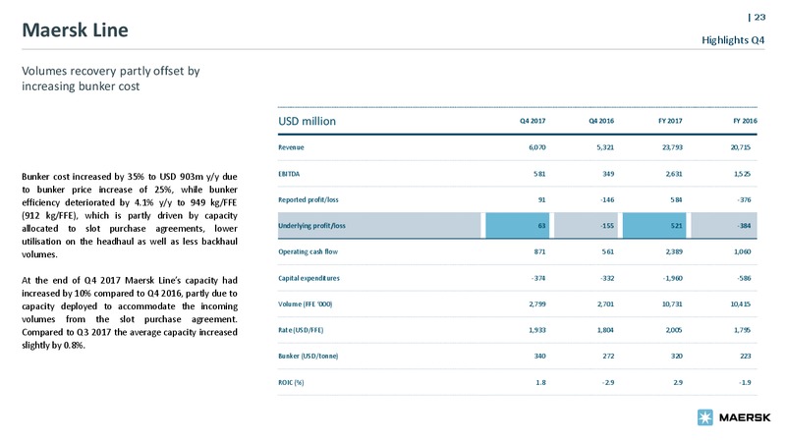This screenshot has height=442, width=786.
Task: Click Capital expenditures value '-374'
Action: [x=538, y=278]
